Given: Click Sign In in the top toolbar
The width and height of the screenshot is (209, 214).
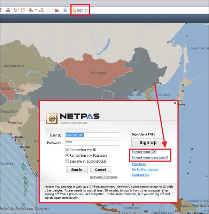Looking at the screenshot, I should [x=80, y=10].
